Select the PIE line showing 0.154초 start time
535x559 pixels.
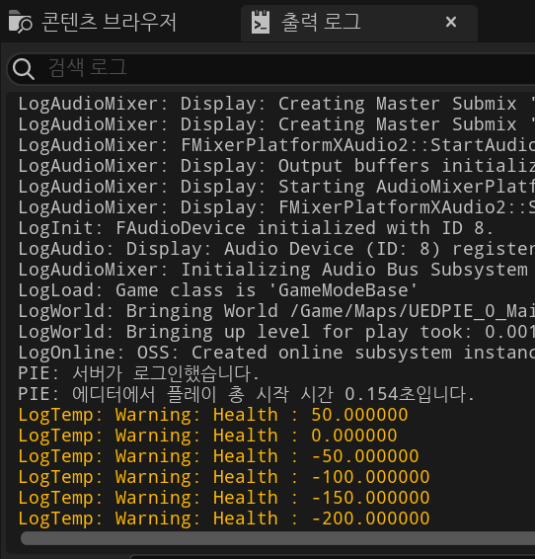[x=246, y=394]
